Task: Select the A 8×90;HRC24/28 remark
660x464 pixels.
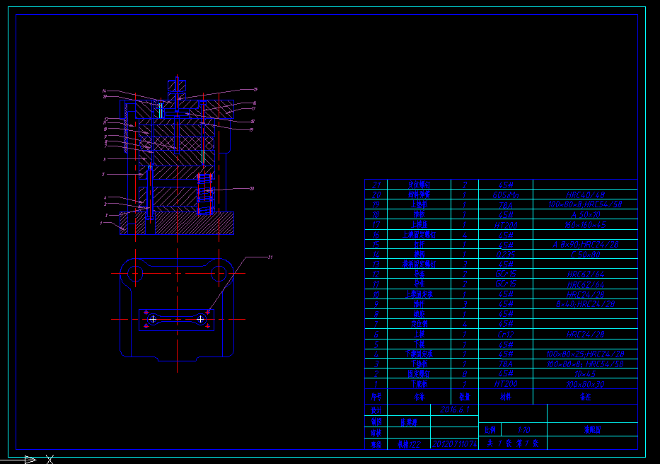Action: click(x=585, y=245)
